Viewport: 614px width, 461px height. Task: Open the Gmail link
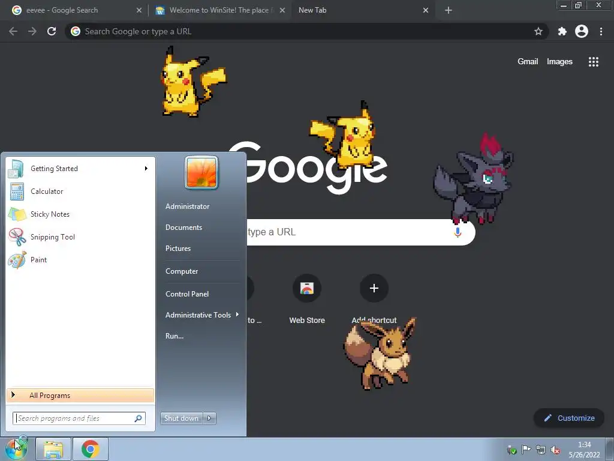click(x=528, y=62)
